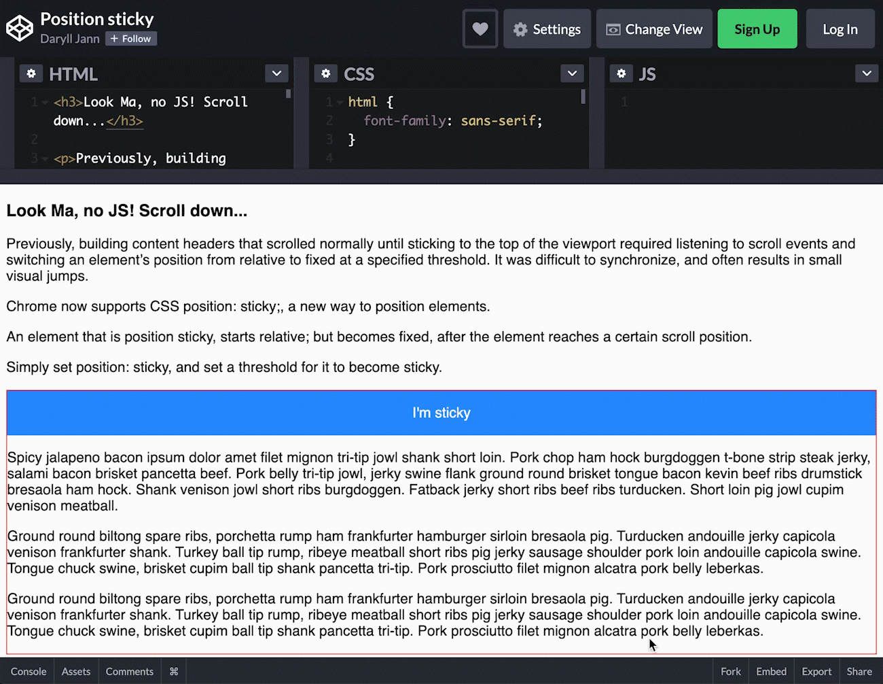The width and height of the screenshot is (883, 684).
Task: Fold the html CSS rule block
Action: pyautogui.click(x=340, y=103)
